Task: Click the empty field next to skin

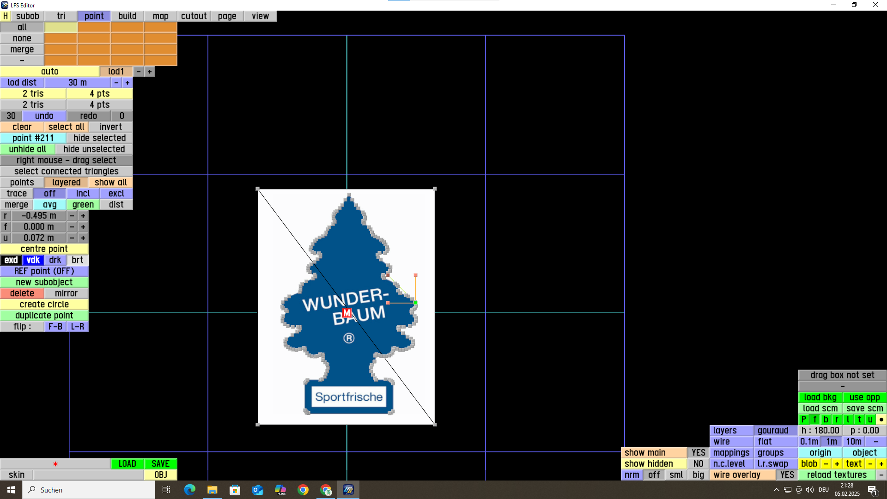Action: (x=88, y=475)
